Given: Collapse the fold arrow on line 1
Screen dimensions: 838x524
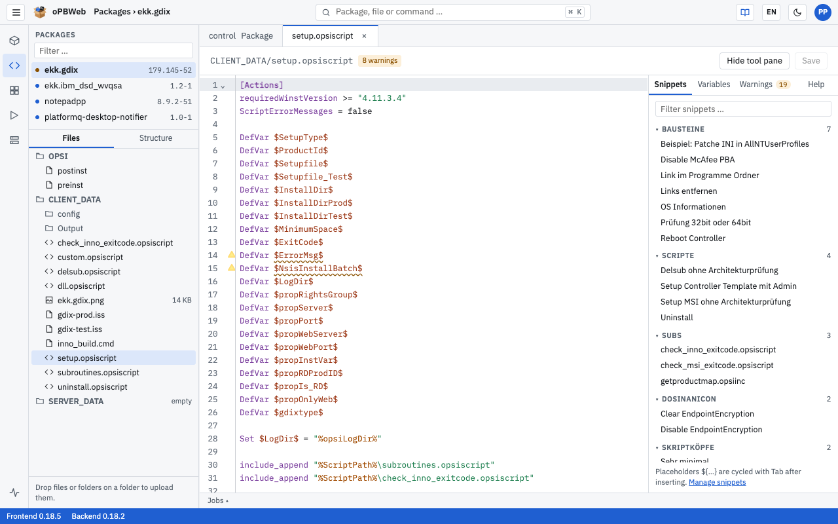Looking at the screenshot, I should coord(223,86).
